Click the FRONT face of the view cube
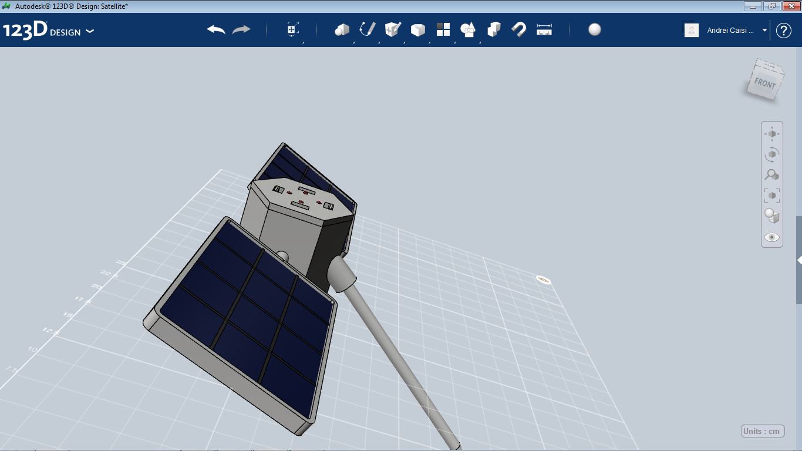Image resolution: width=802 pixels, height=451 pixels. click(x=765, y=83)
